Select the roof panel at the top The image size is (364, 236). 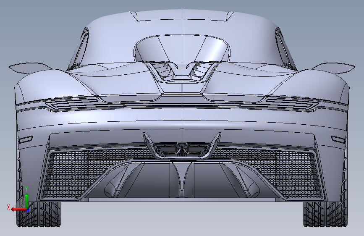coord(182,16)
